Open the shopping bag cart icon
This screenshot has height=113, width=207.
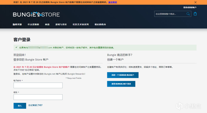(195, 14)
